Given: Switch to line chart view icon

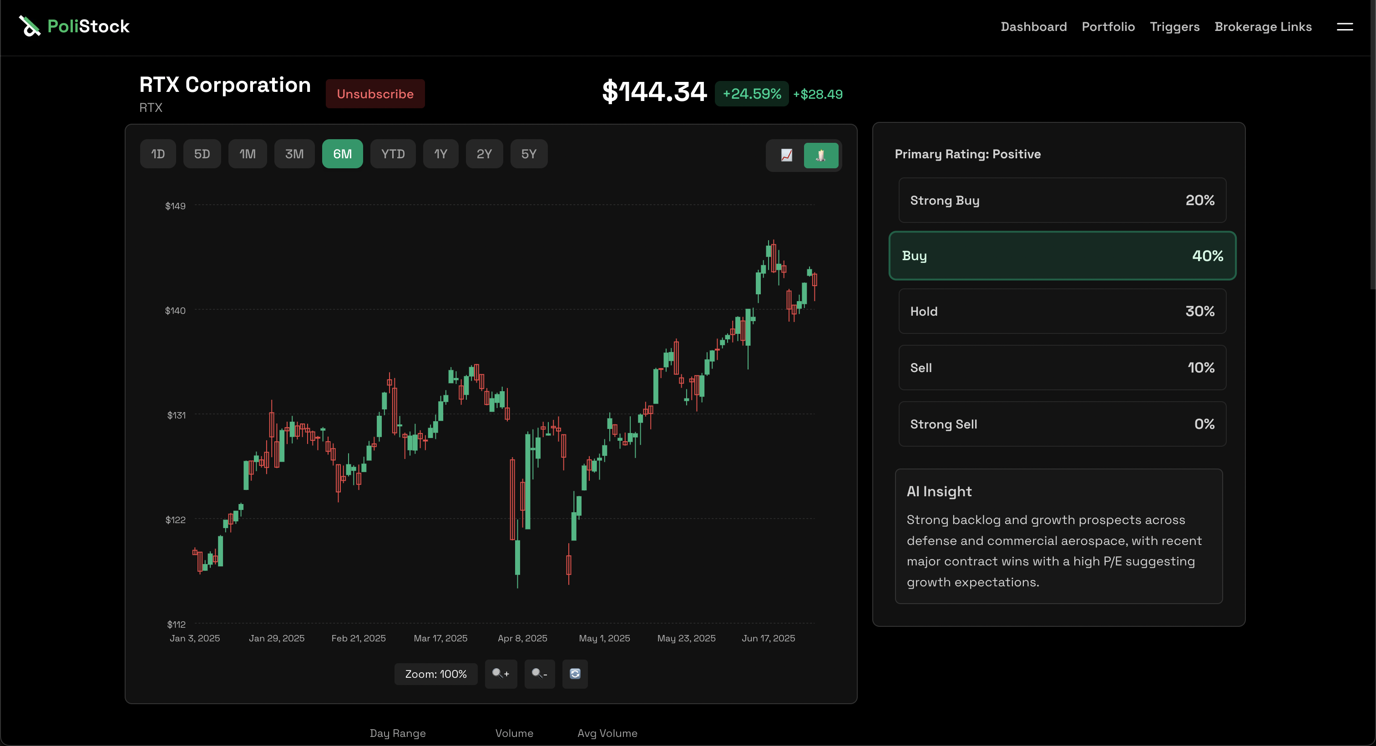Looking at the screenshot, I should pos(786,155).
